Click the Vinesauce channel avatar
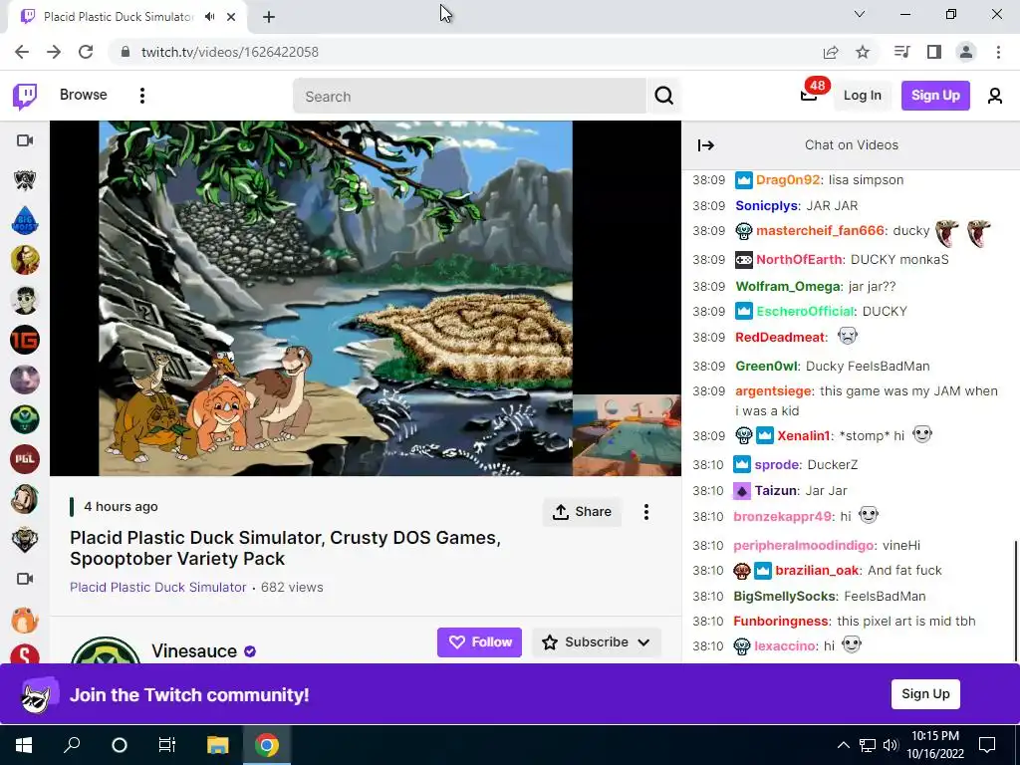 point(106,650)
